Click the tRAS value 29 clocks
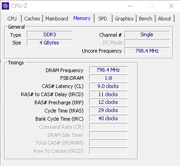 108,110
